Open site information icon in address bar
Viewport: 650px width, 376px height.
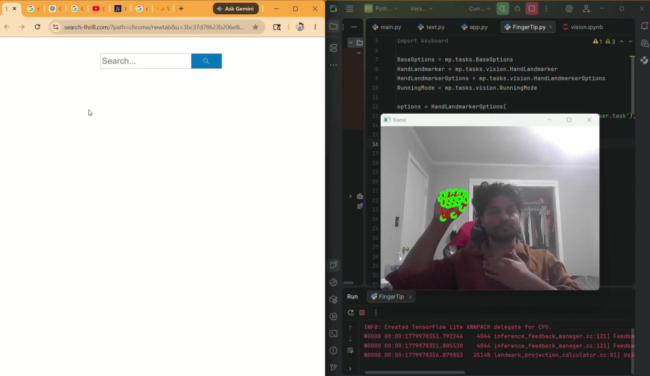point(55,27)
